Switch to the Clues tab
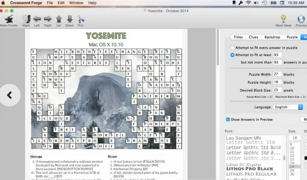This screenshot has width=307, height=180. [253, 37]
